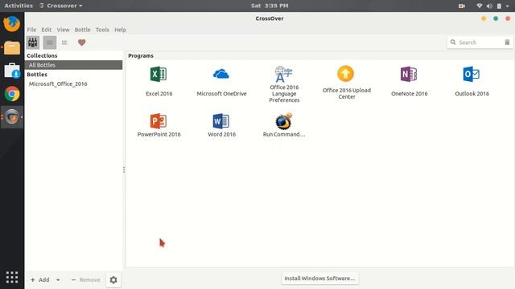Open Ubuntu Software from the dock
The height and width of the screenshot is (289, 515).
12,71
